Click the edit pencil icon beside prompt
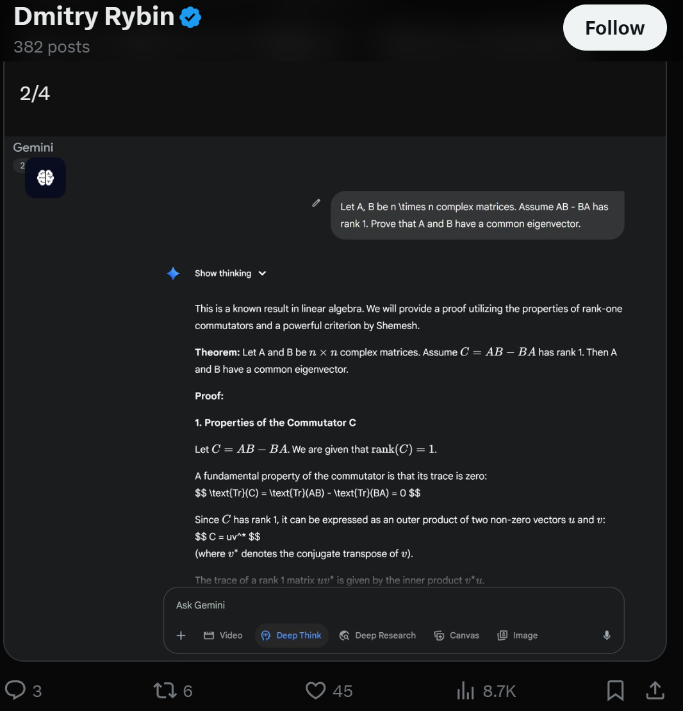 click(316, 203)
